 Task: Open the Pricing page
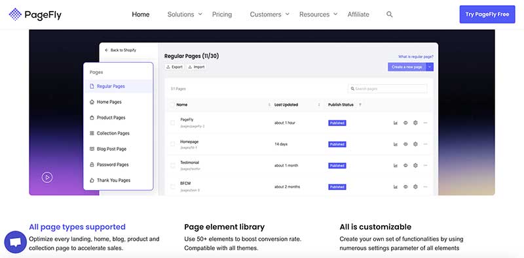click(x=222, y=14)
